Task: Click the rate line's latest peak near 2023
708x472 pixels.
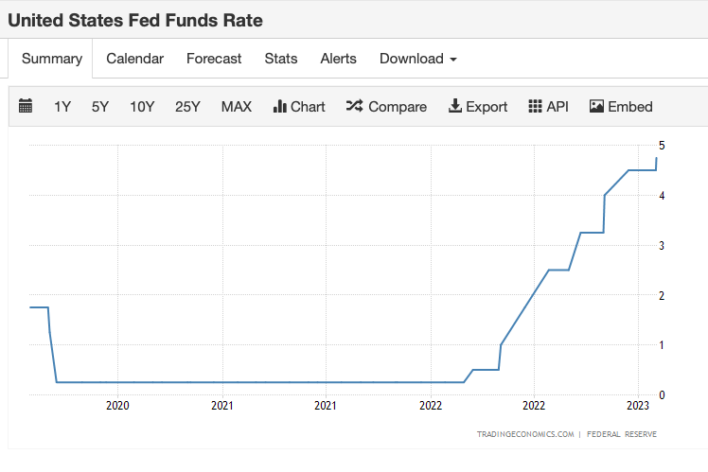Action: point(656,159)
